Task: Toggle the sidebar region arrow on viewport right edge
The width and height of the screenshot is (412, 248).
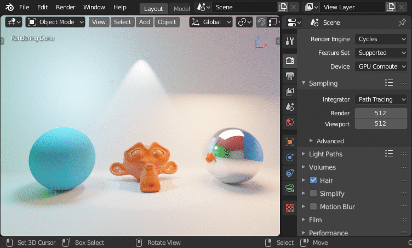Action: 278,41
